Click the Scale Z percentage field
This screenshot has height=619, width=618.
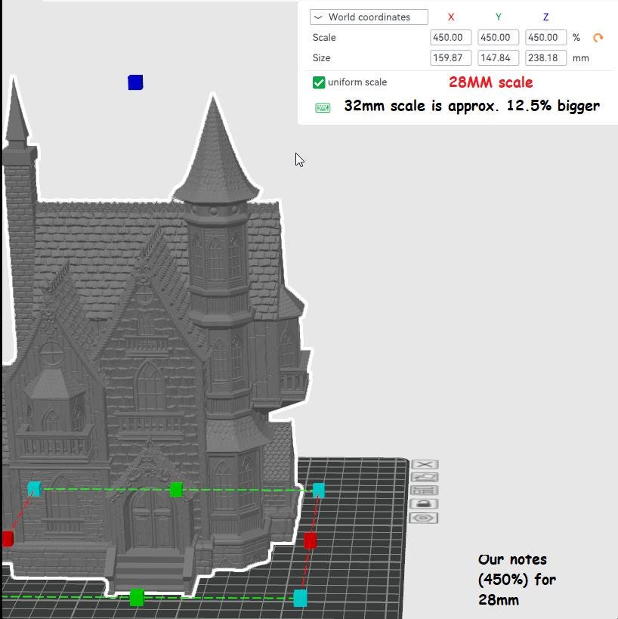545,38
